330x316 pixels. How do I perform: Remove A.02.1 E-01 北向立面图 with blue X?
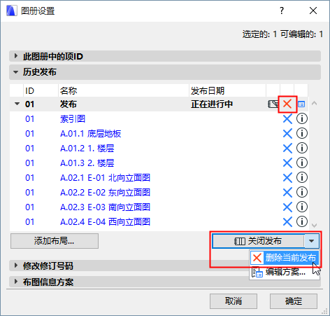[x=287, y=178]
